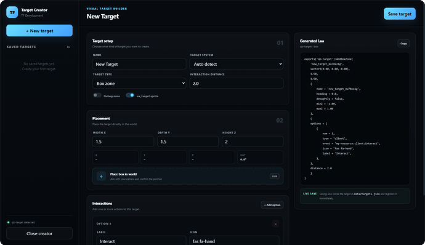Open the Target System dropdown
The width and height of the screenshot is (425, 245).
click(x=237, y=64)
